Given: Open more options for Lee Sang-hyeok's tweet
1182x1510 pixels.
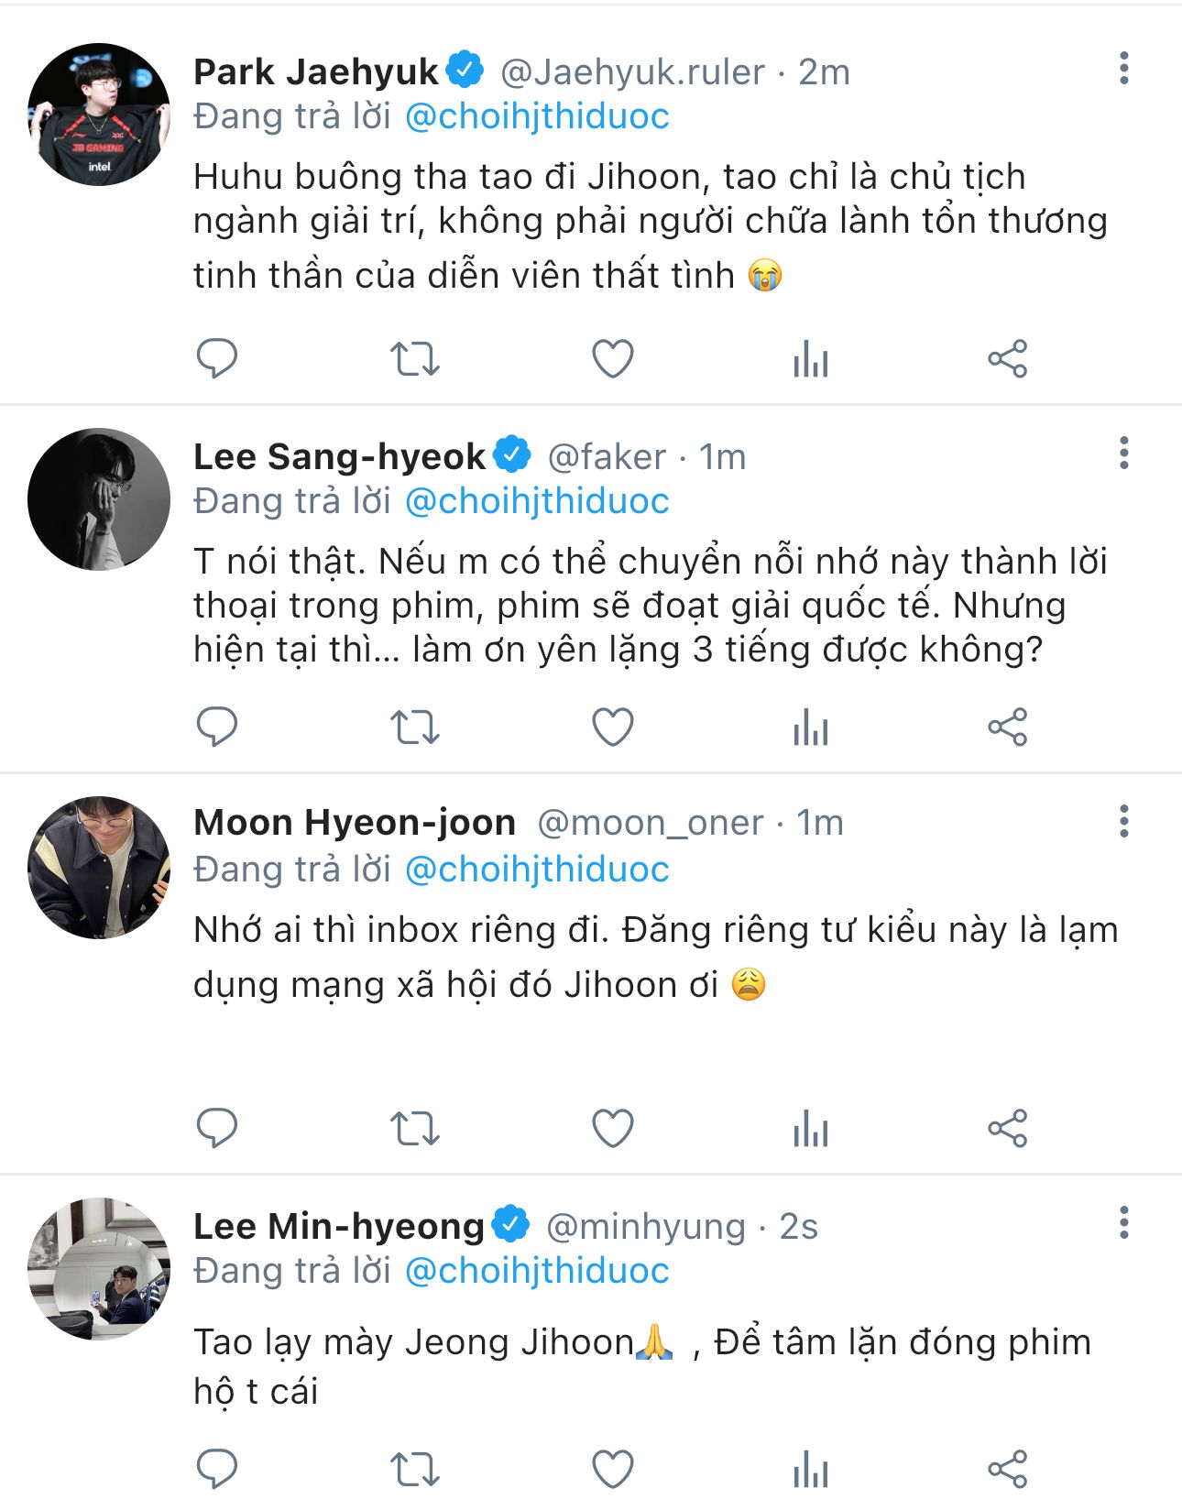Looking at the screenshot, I should [1123, 454].
